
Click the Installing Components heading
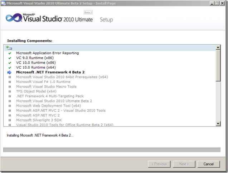[x=30, y=41]
